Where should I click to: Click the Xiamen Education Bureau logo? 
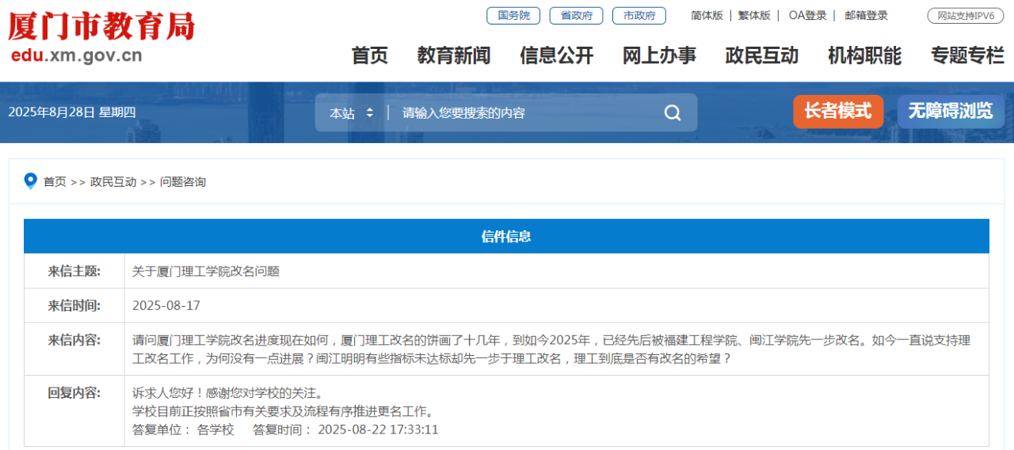click(x=101, y=38)
